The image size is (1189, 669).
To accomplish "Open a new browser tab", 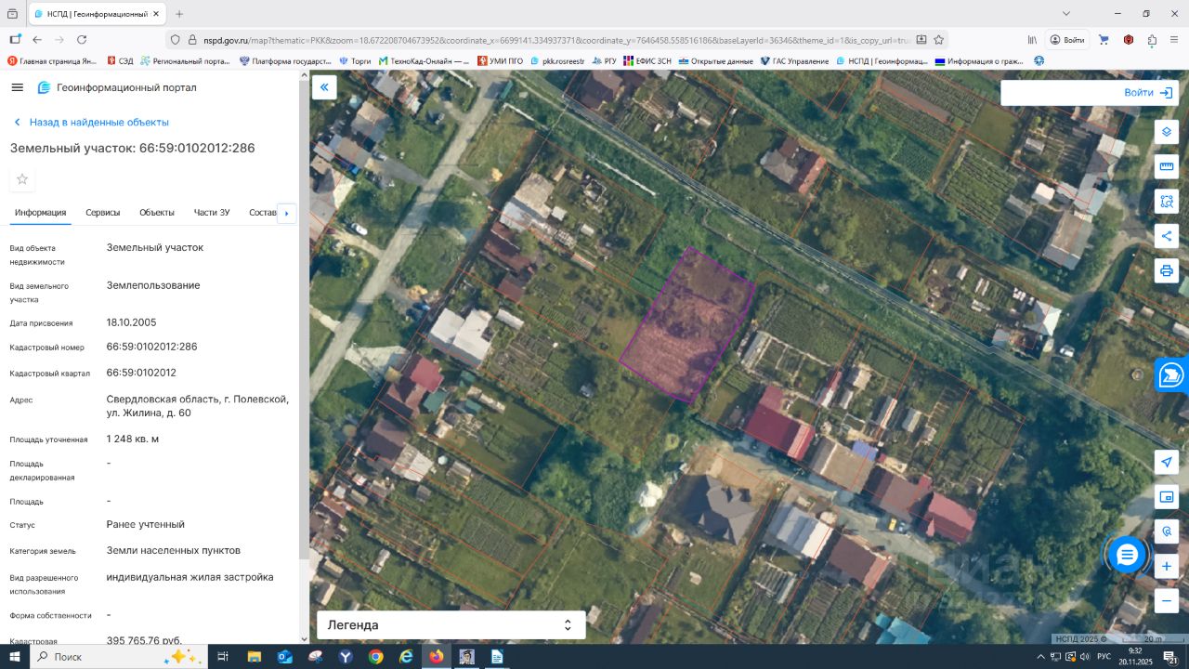I will tap(179, 14).
